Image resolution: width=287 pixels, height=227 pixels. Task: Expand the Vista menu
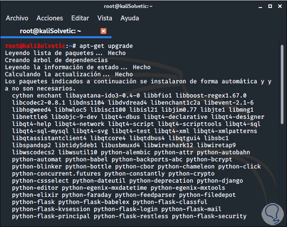click(x=105, y=18)
